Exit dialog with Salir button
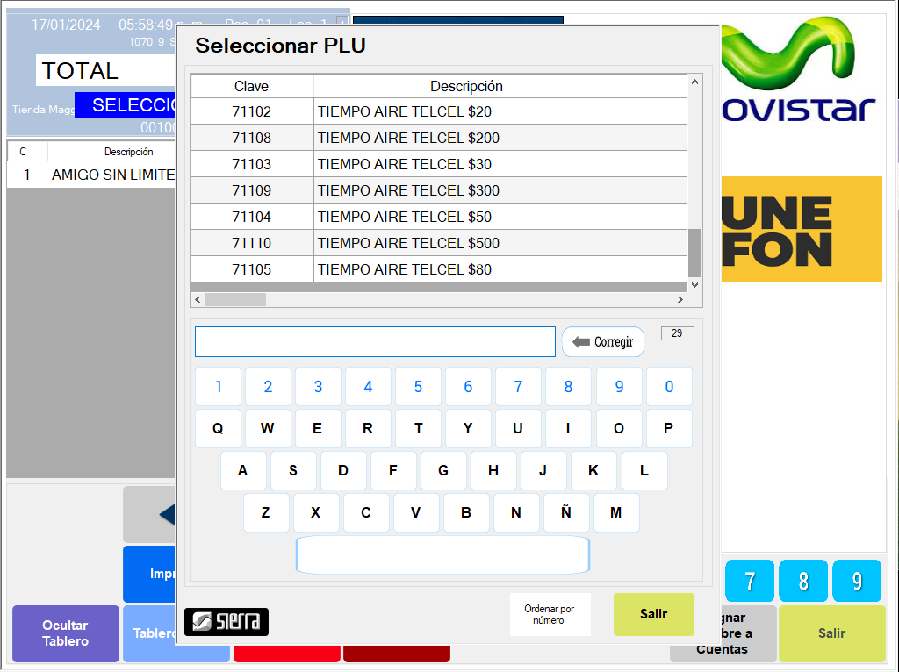 (653, 614)
